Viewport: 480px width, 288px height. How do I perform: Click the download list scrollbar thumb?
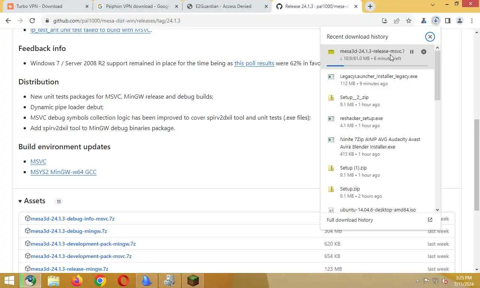[x=437, y=75]
